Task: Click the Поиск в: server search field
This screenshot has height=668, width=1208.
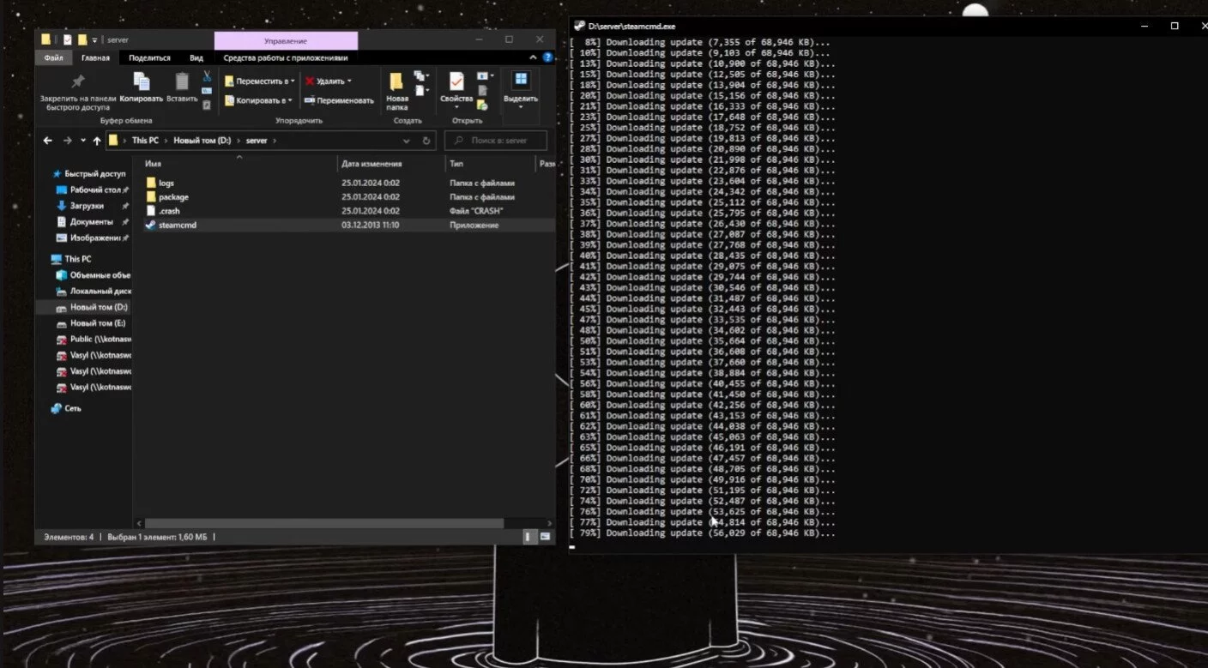Action: click(x=496, y=141)
